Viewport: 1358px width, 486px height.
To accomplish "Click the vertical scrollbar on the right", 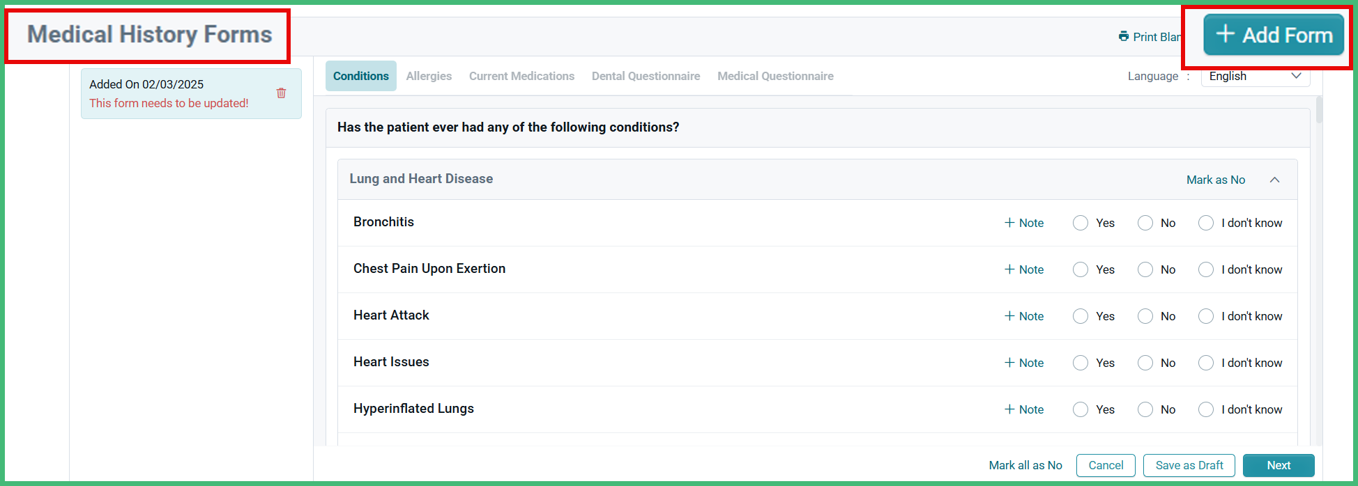I will [1319, 110].
